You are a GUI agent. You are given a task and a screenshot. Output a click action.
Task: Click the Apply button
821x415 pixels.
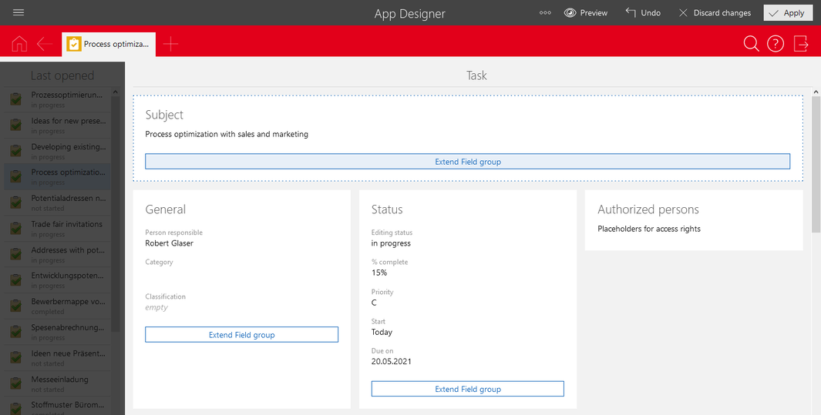pyautogui.click(x=787, y=13)
